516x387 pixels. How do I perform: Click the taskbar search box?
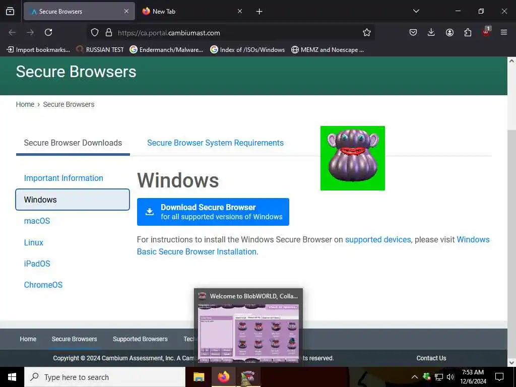(105, 377)
